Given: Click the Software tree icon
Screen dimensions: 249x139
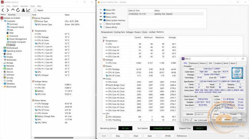Looking at the screenshot, I should [x=5, y=75].
